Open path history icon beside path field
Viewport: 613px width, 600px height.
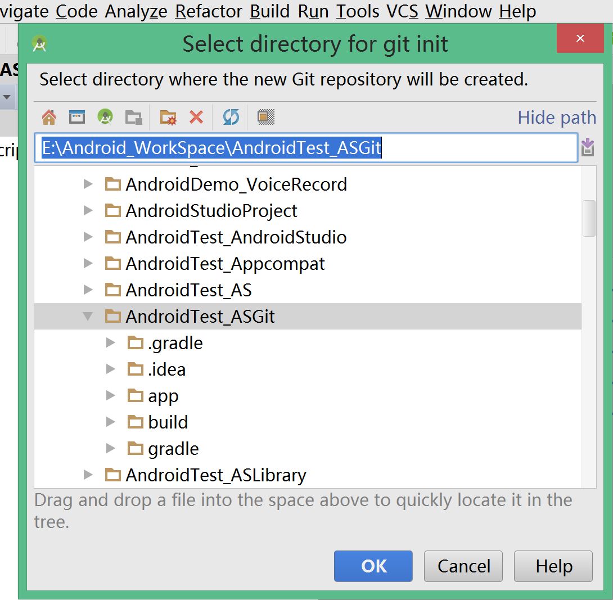[x=588, y=148]
